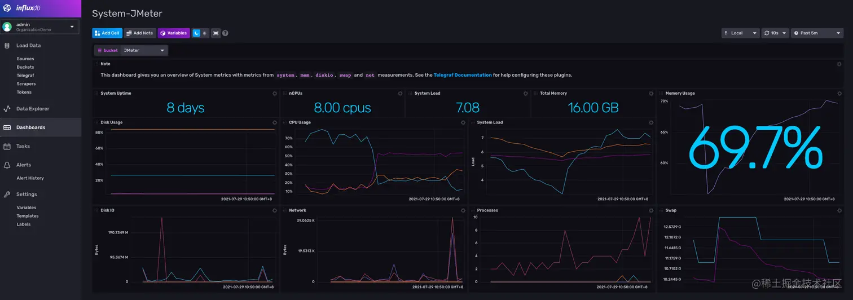
Task: Click the "7.08" system load value
Action: coord(468,107)
